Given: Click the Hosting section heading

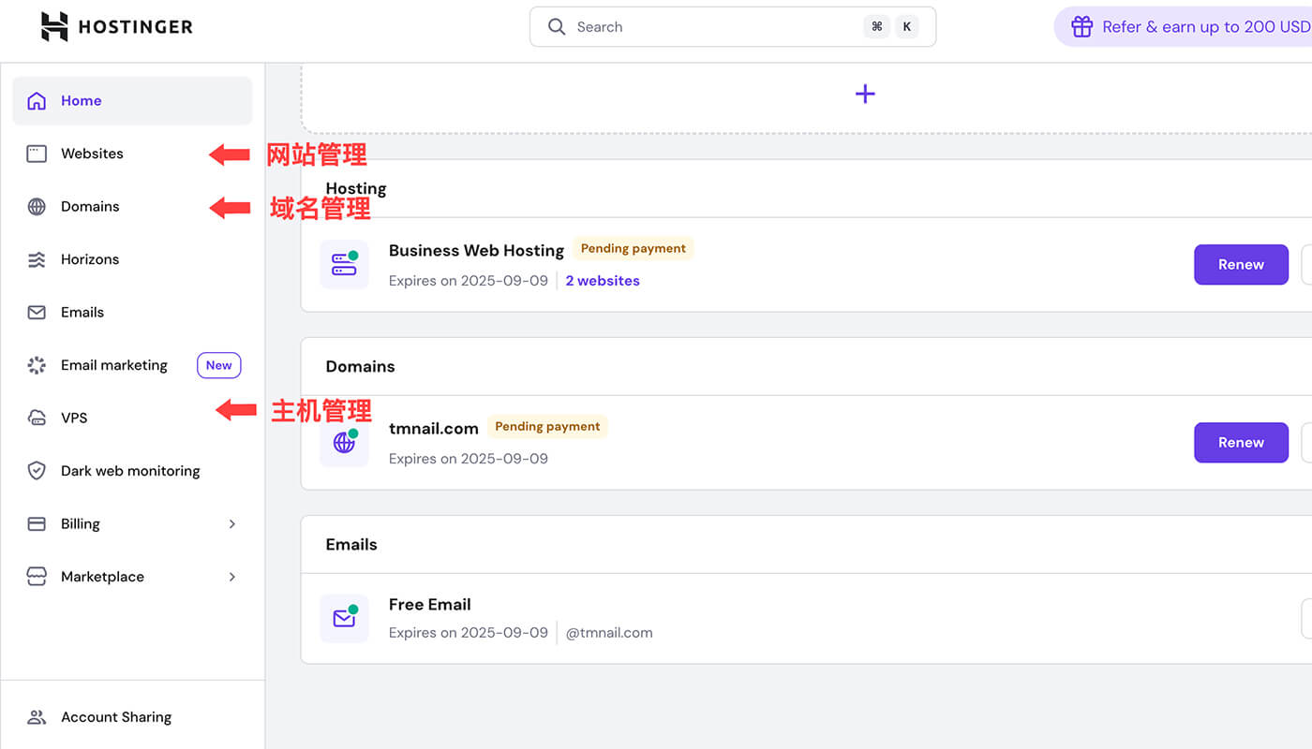Looking at the screenshot, I should (356, 188).
